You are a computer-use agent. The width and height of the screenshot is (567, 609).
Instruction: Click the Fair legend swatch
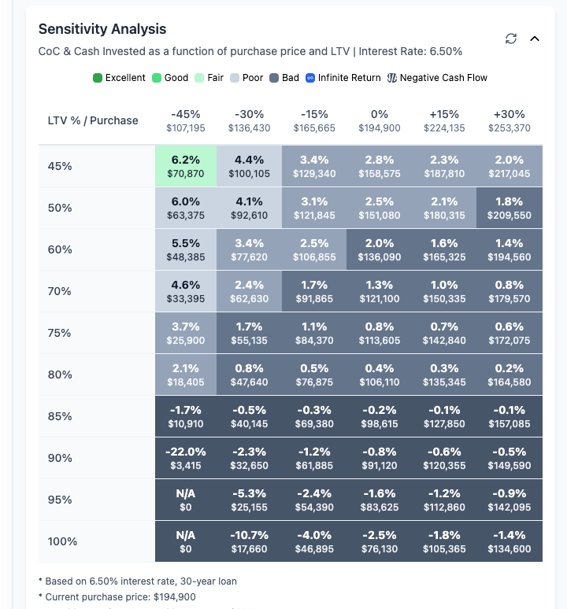[x=200, y=78]
